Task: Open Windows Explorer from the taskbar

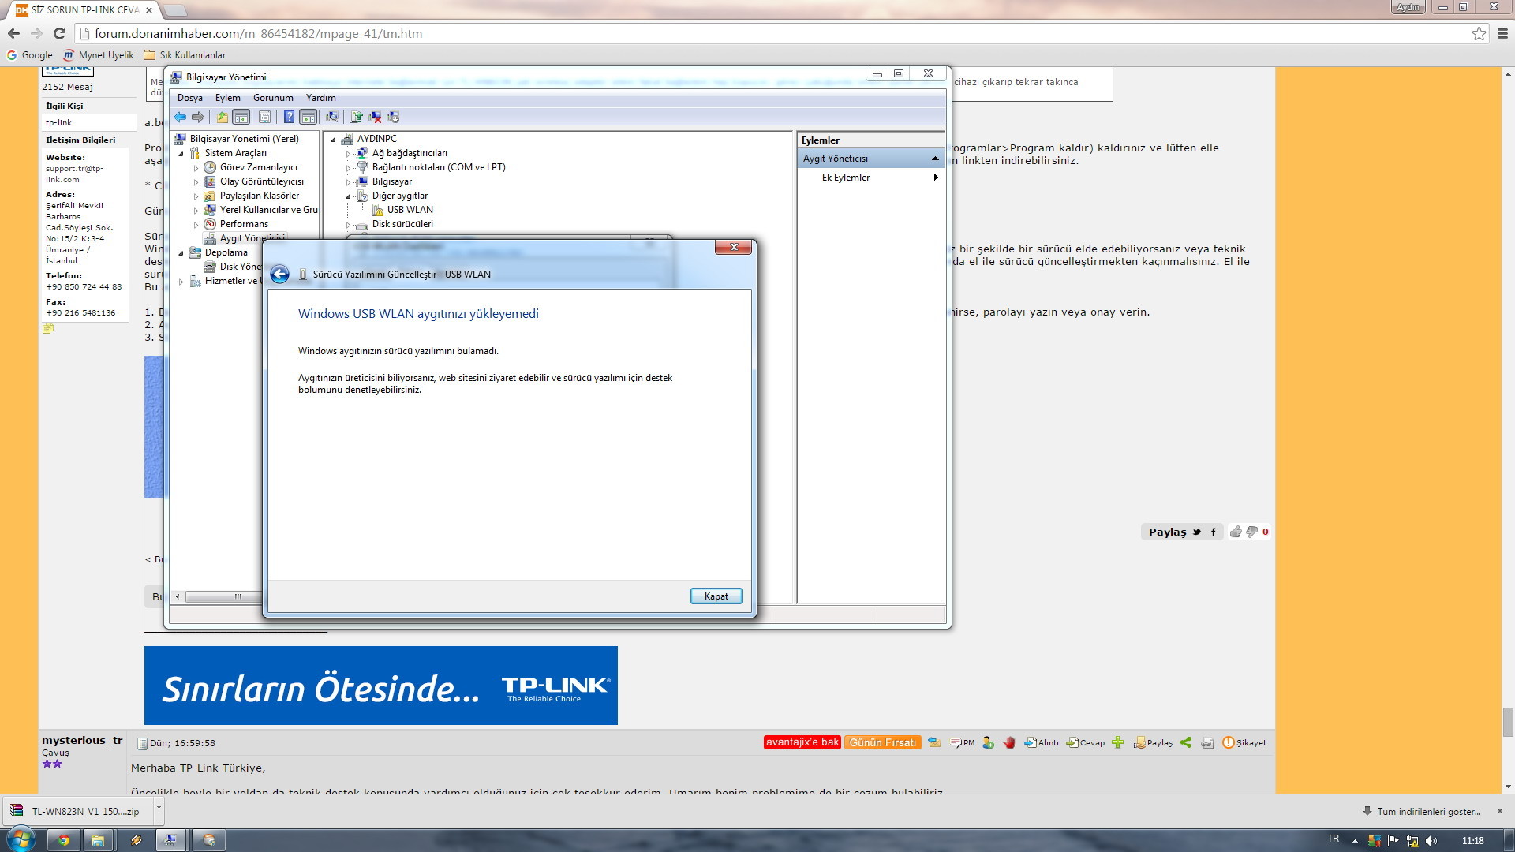Action: click(98, 840)
